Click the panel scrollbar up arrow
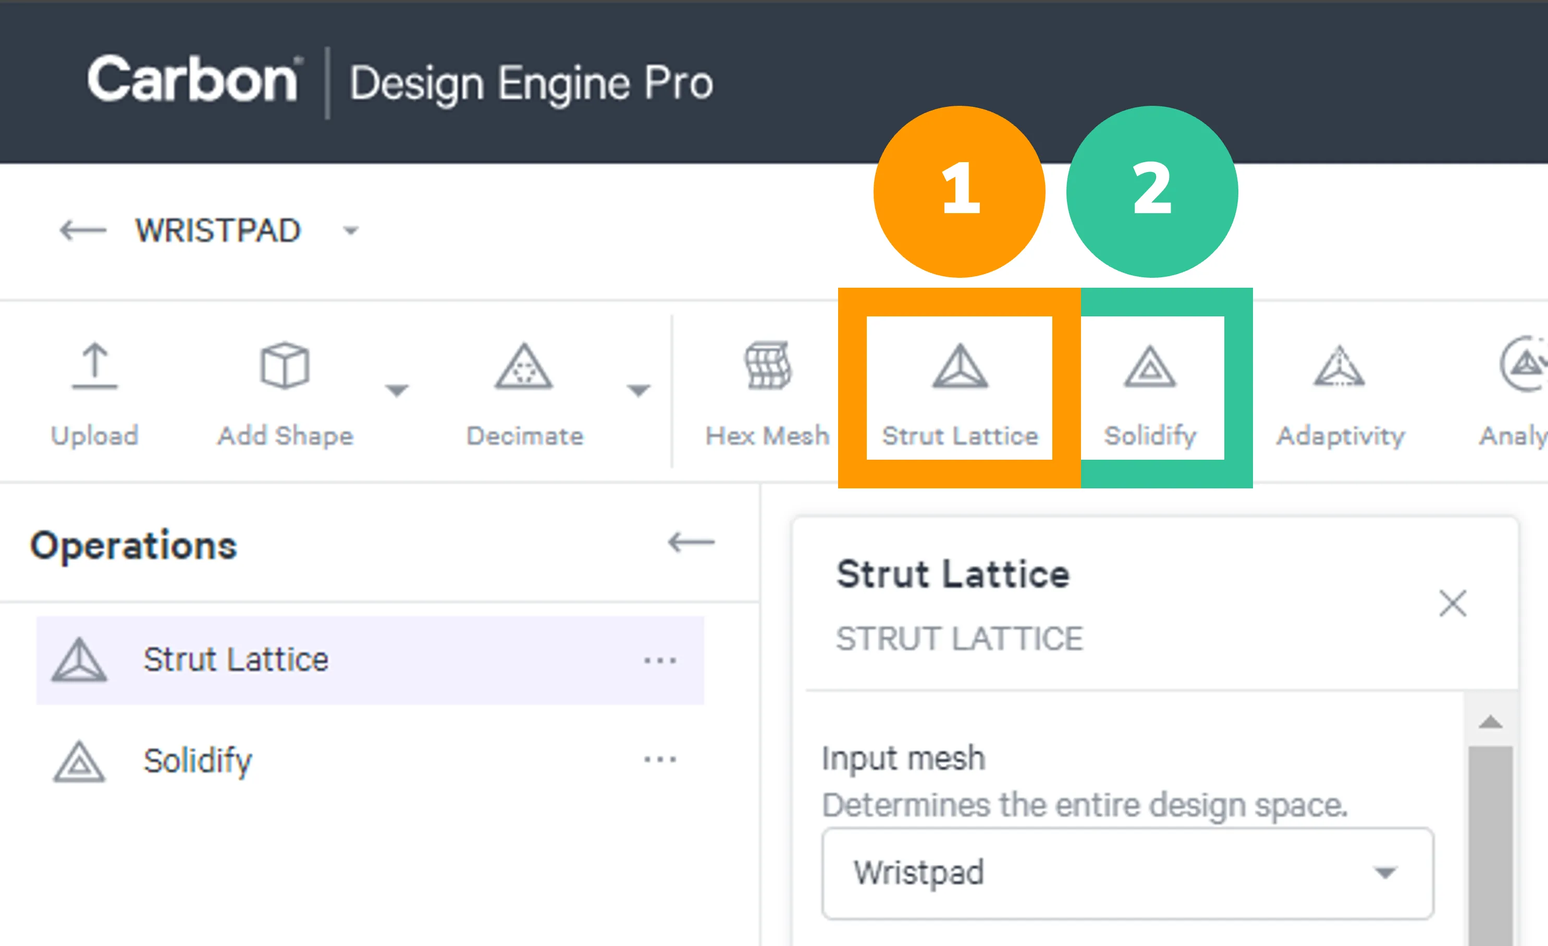Image resolution: width=1548 pixels, height=946 pixels. pos(1490,722)
